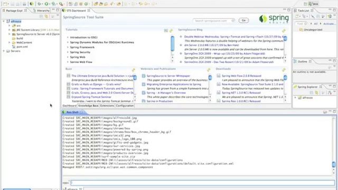Select the Package Explorer tab
The image size is (338, 190).
click(x=14, y=11)
